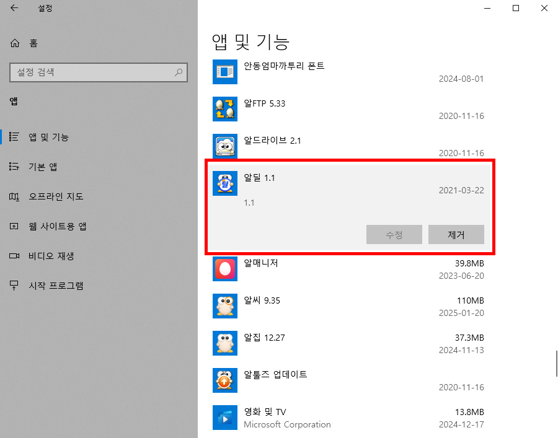Click the 알씨 9.35 app icon
This screenshot has width=558, height=438.
tap(225, 306)
